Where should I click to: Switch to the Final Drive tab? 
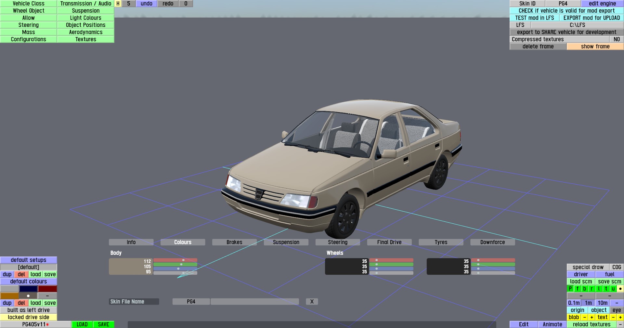(x=389, y=242)
